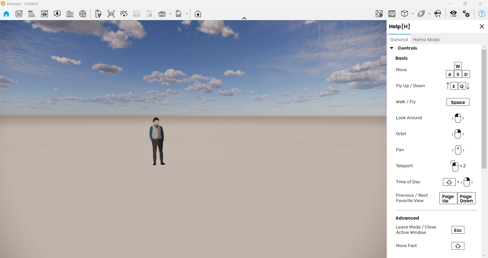Screen dimensions: 488x258
Task: Click the 'Teleport' label
Action: click(x=404, y=166)
